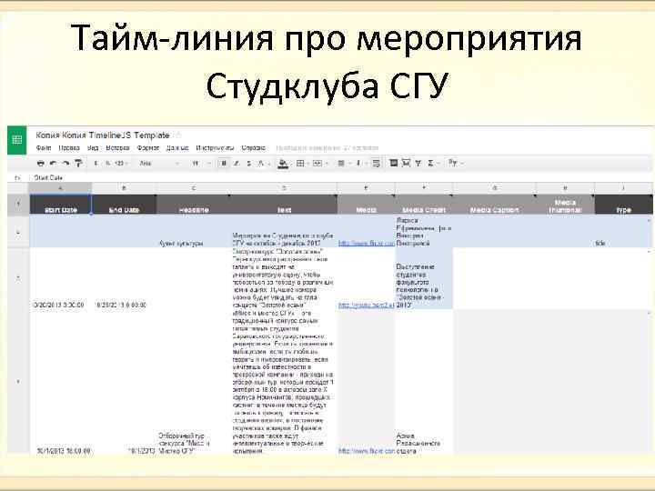The height and width of the screenshot is (491, 655).
Task: Open the Формат menu
Action: 148,148
